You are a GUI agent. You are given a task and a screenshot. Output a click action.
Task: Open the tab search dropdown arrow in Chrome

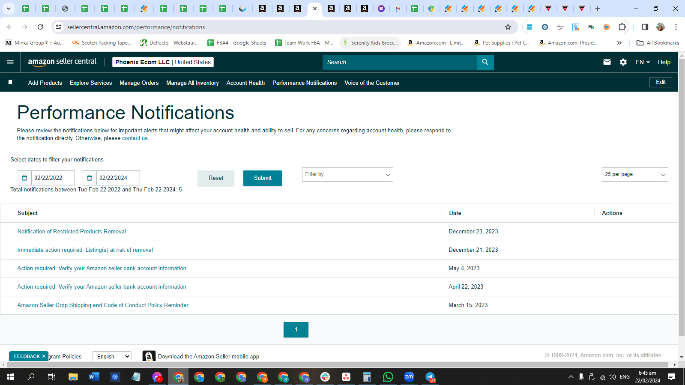(x=8, y=9)
